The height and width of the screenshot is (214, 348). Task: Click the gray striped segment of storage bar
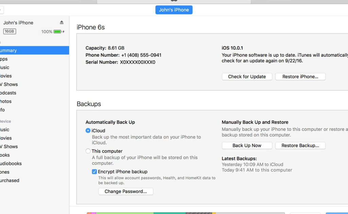tap(199, 213)
